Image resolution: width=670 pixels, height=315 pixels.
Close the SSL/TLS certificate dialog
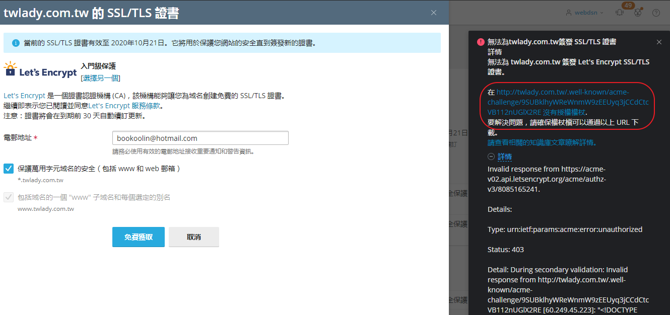click(434, 13)
